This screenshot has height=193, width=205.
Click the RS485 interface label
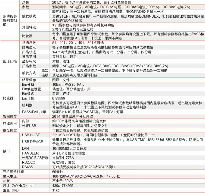[x=27, y=167]
